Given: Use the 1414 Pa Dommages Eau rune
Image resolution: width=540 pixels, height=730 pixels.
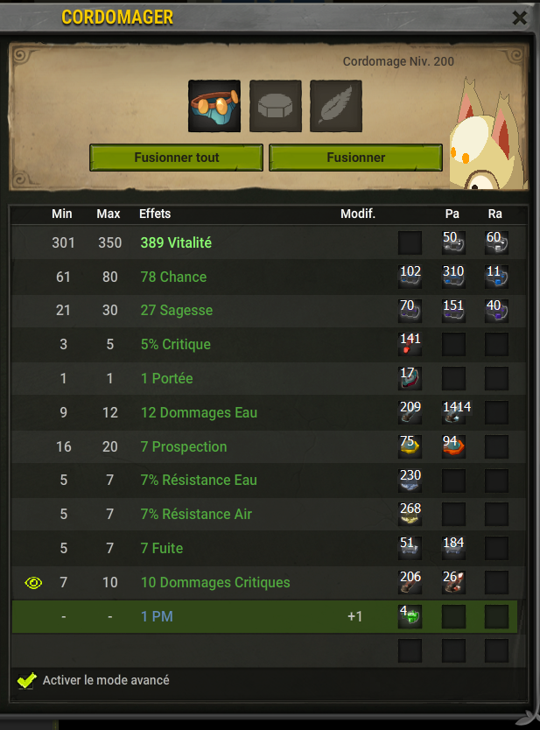Looking at the screenshot, I should click(x=454, y=412).
